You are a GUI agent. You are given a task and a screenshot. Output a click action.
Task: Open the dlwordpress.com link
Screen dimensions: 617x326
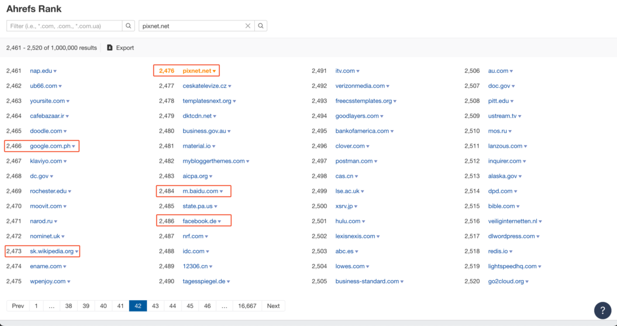coord(512,236)
